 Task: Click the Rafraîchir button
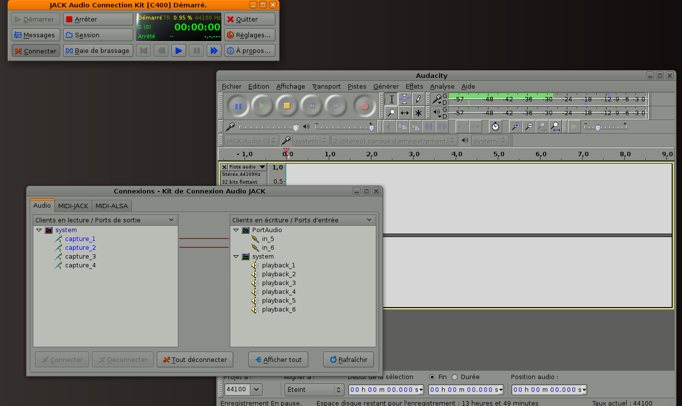point(348,359)
